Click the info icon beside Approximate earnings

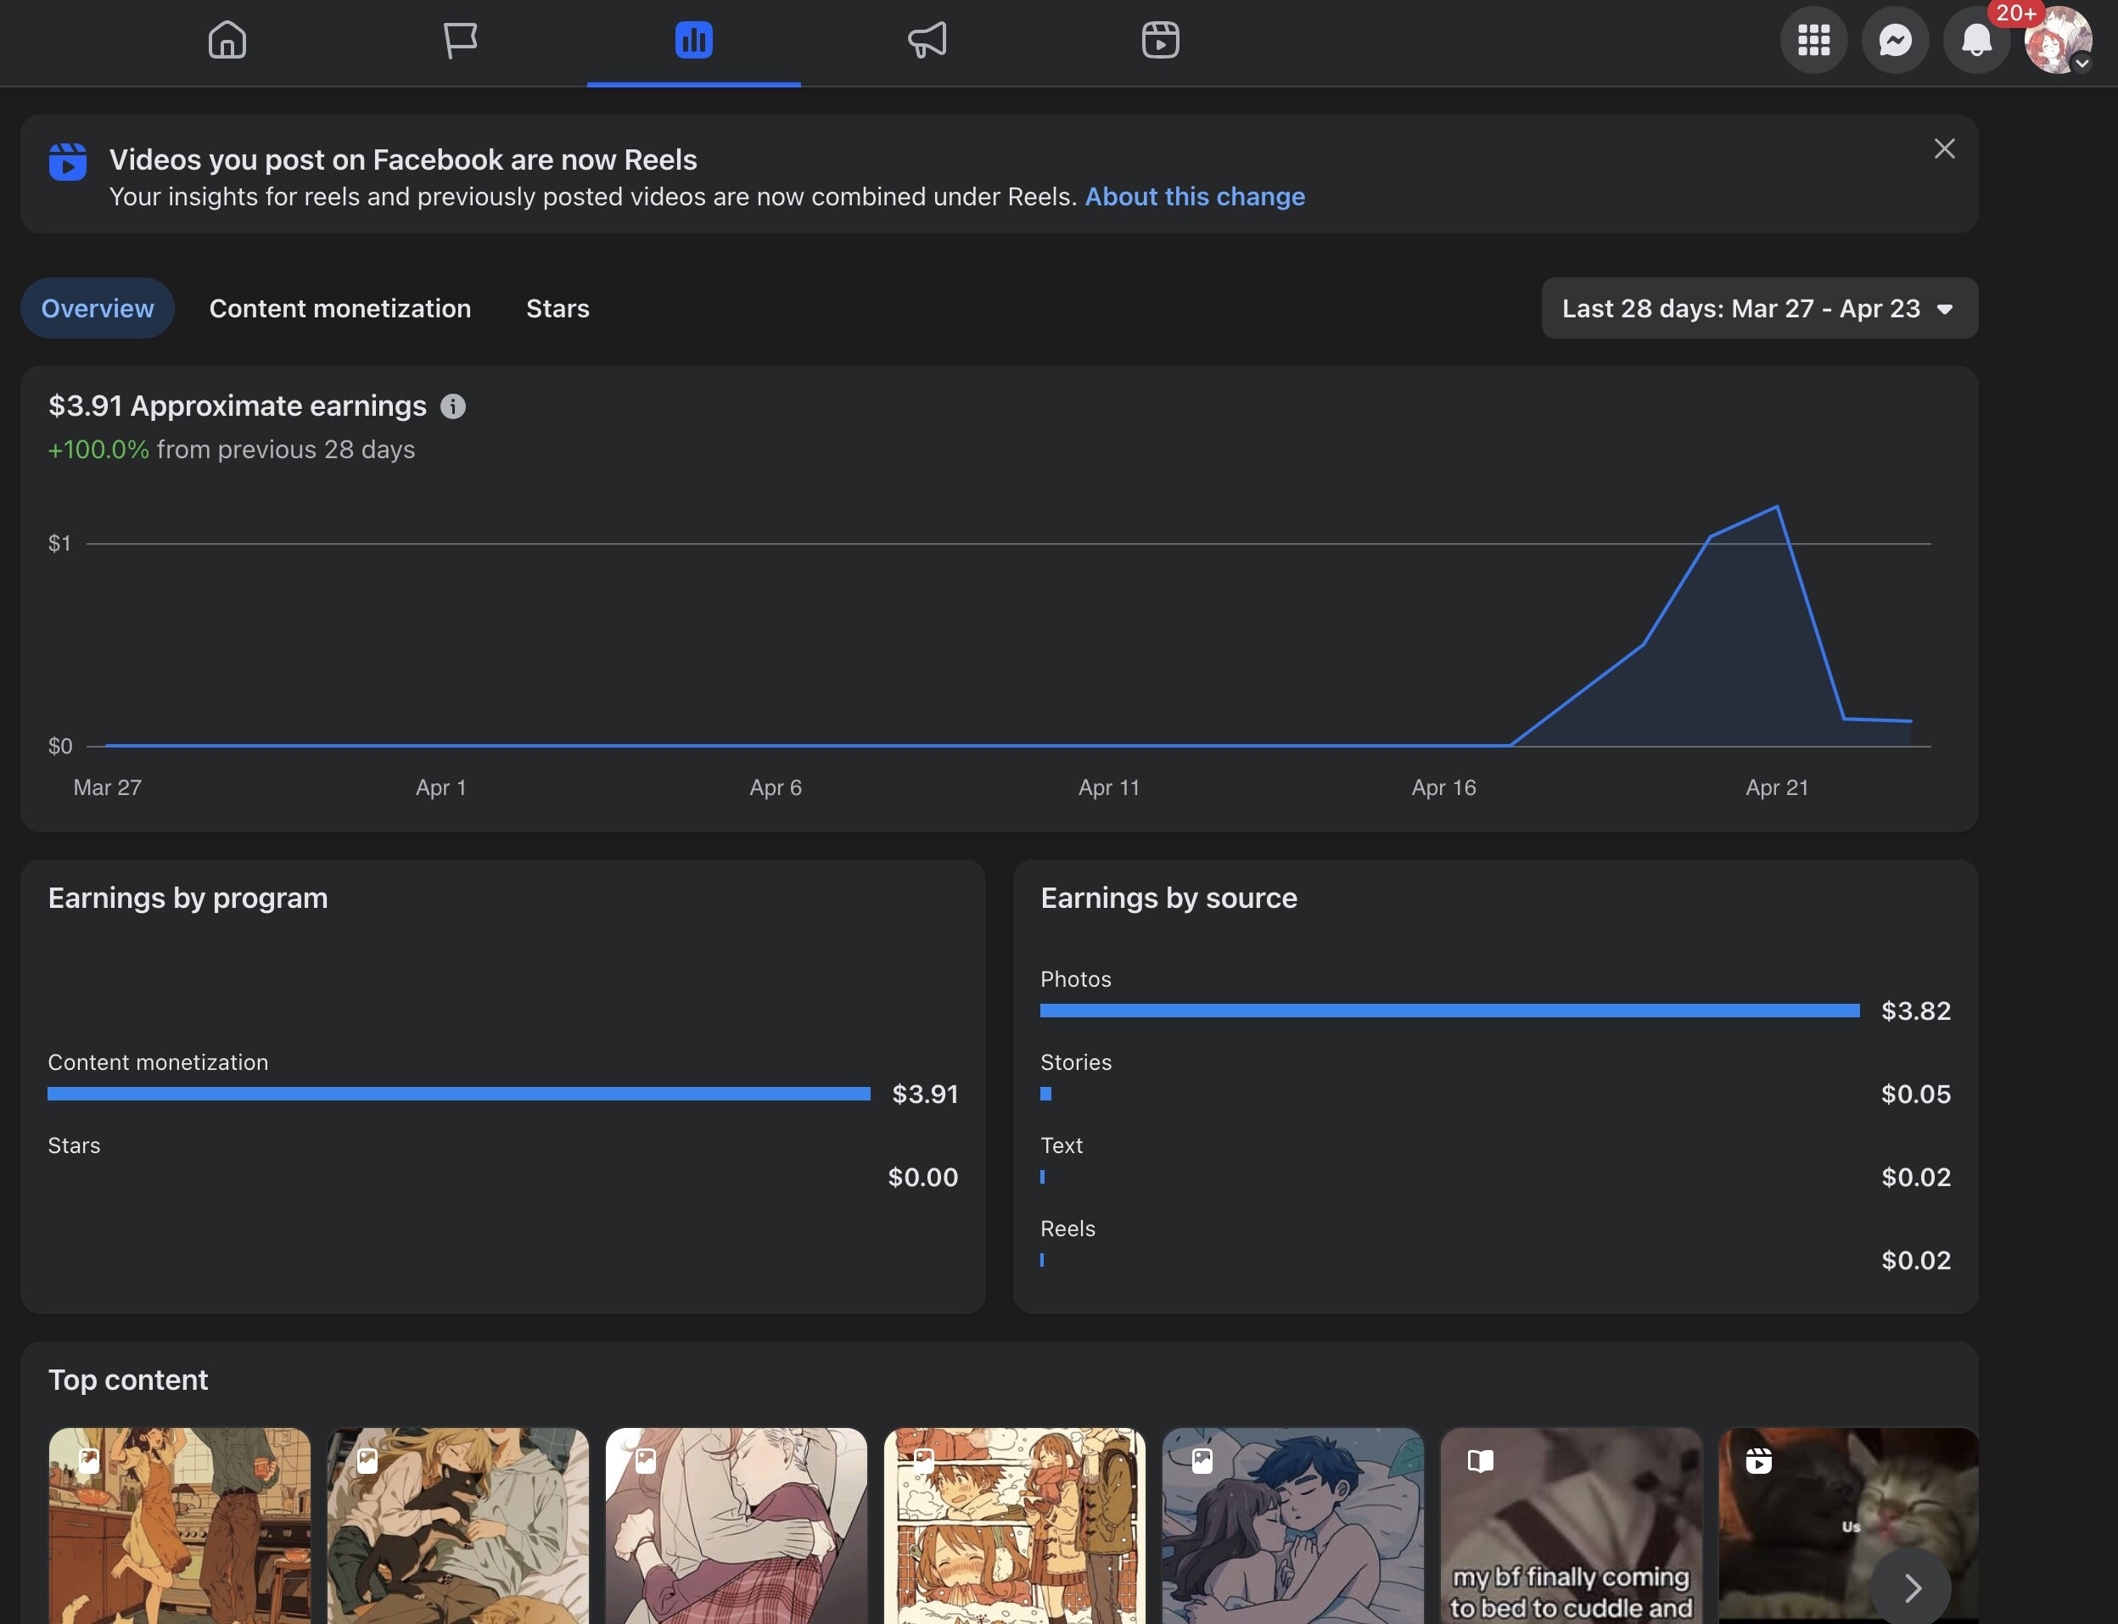(452, 407)
